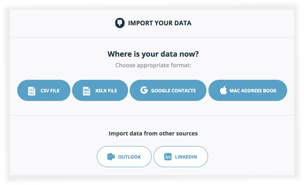Viewport: 304px width, 185px height.
Task: Click 'Import data from other sources' heading
Action: [153, 134]
